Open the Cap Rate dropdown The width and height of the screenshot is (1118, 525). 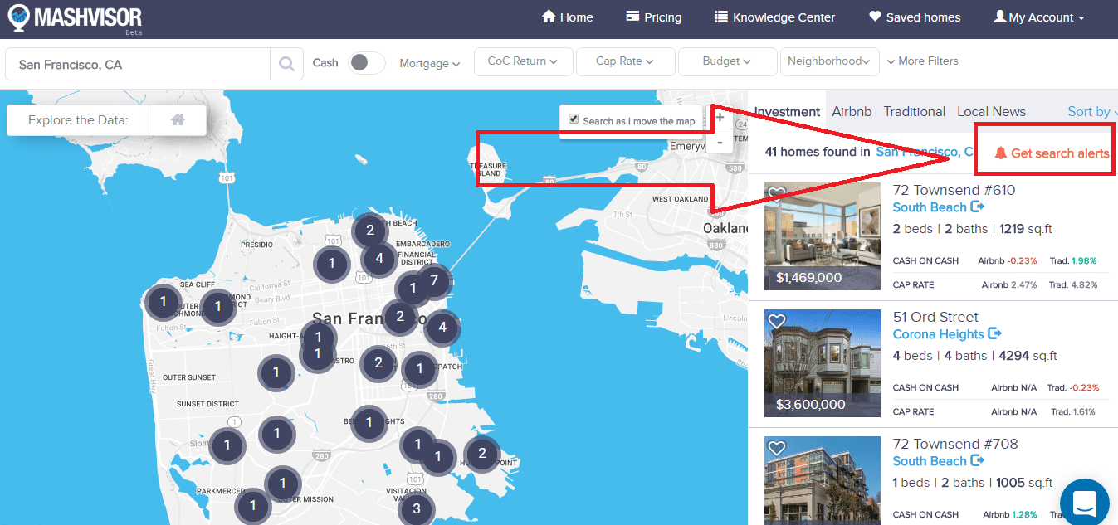(x=624, y=61)
